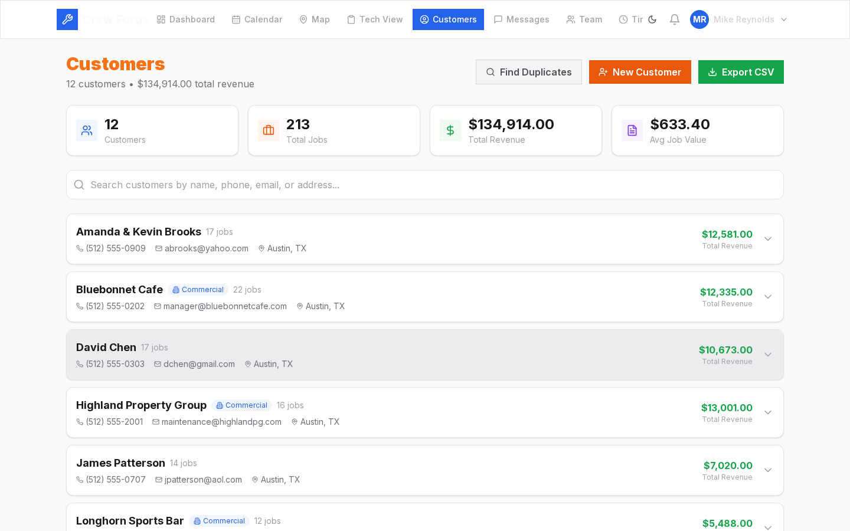Click envelope icon beside dchen@gmail.com
Viewport: 850px width, 531px height.
coord(158,364)
